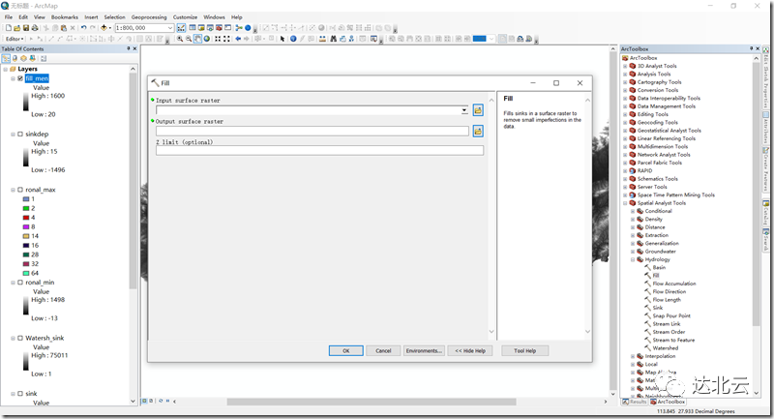Click the Full Extent globe icon
Viewport: 774px width, 419px height.
[x=206, y=39]
